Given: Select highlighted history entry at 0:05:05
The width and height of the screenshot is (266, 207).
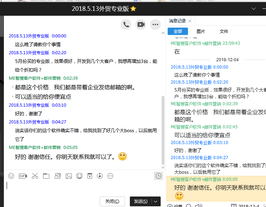Looking at the screenshot, I should coord(216,188).
